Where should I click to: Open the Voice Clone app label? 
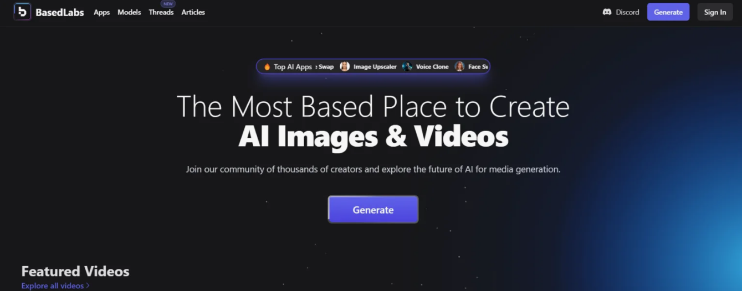click(432, 67)
